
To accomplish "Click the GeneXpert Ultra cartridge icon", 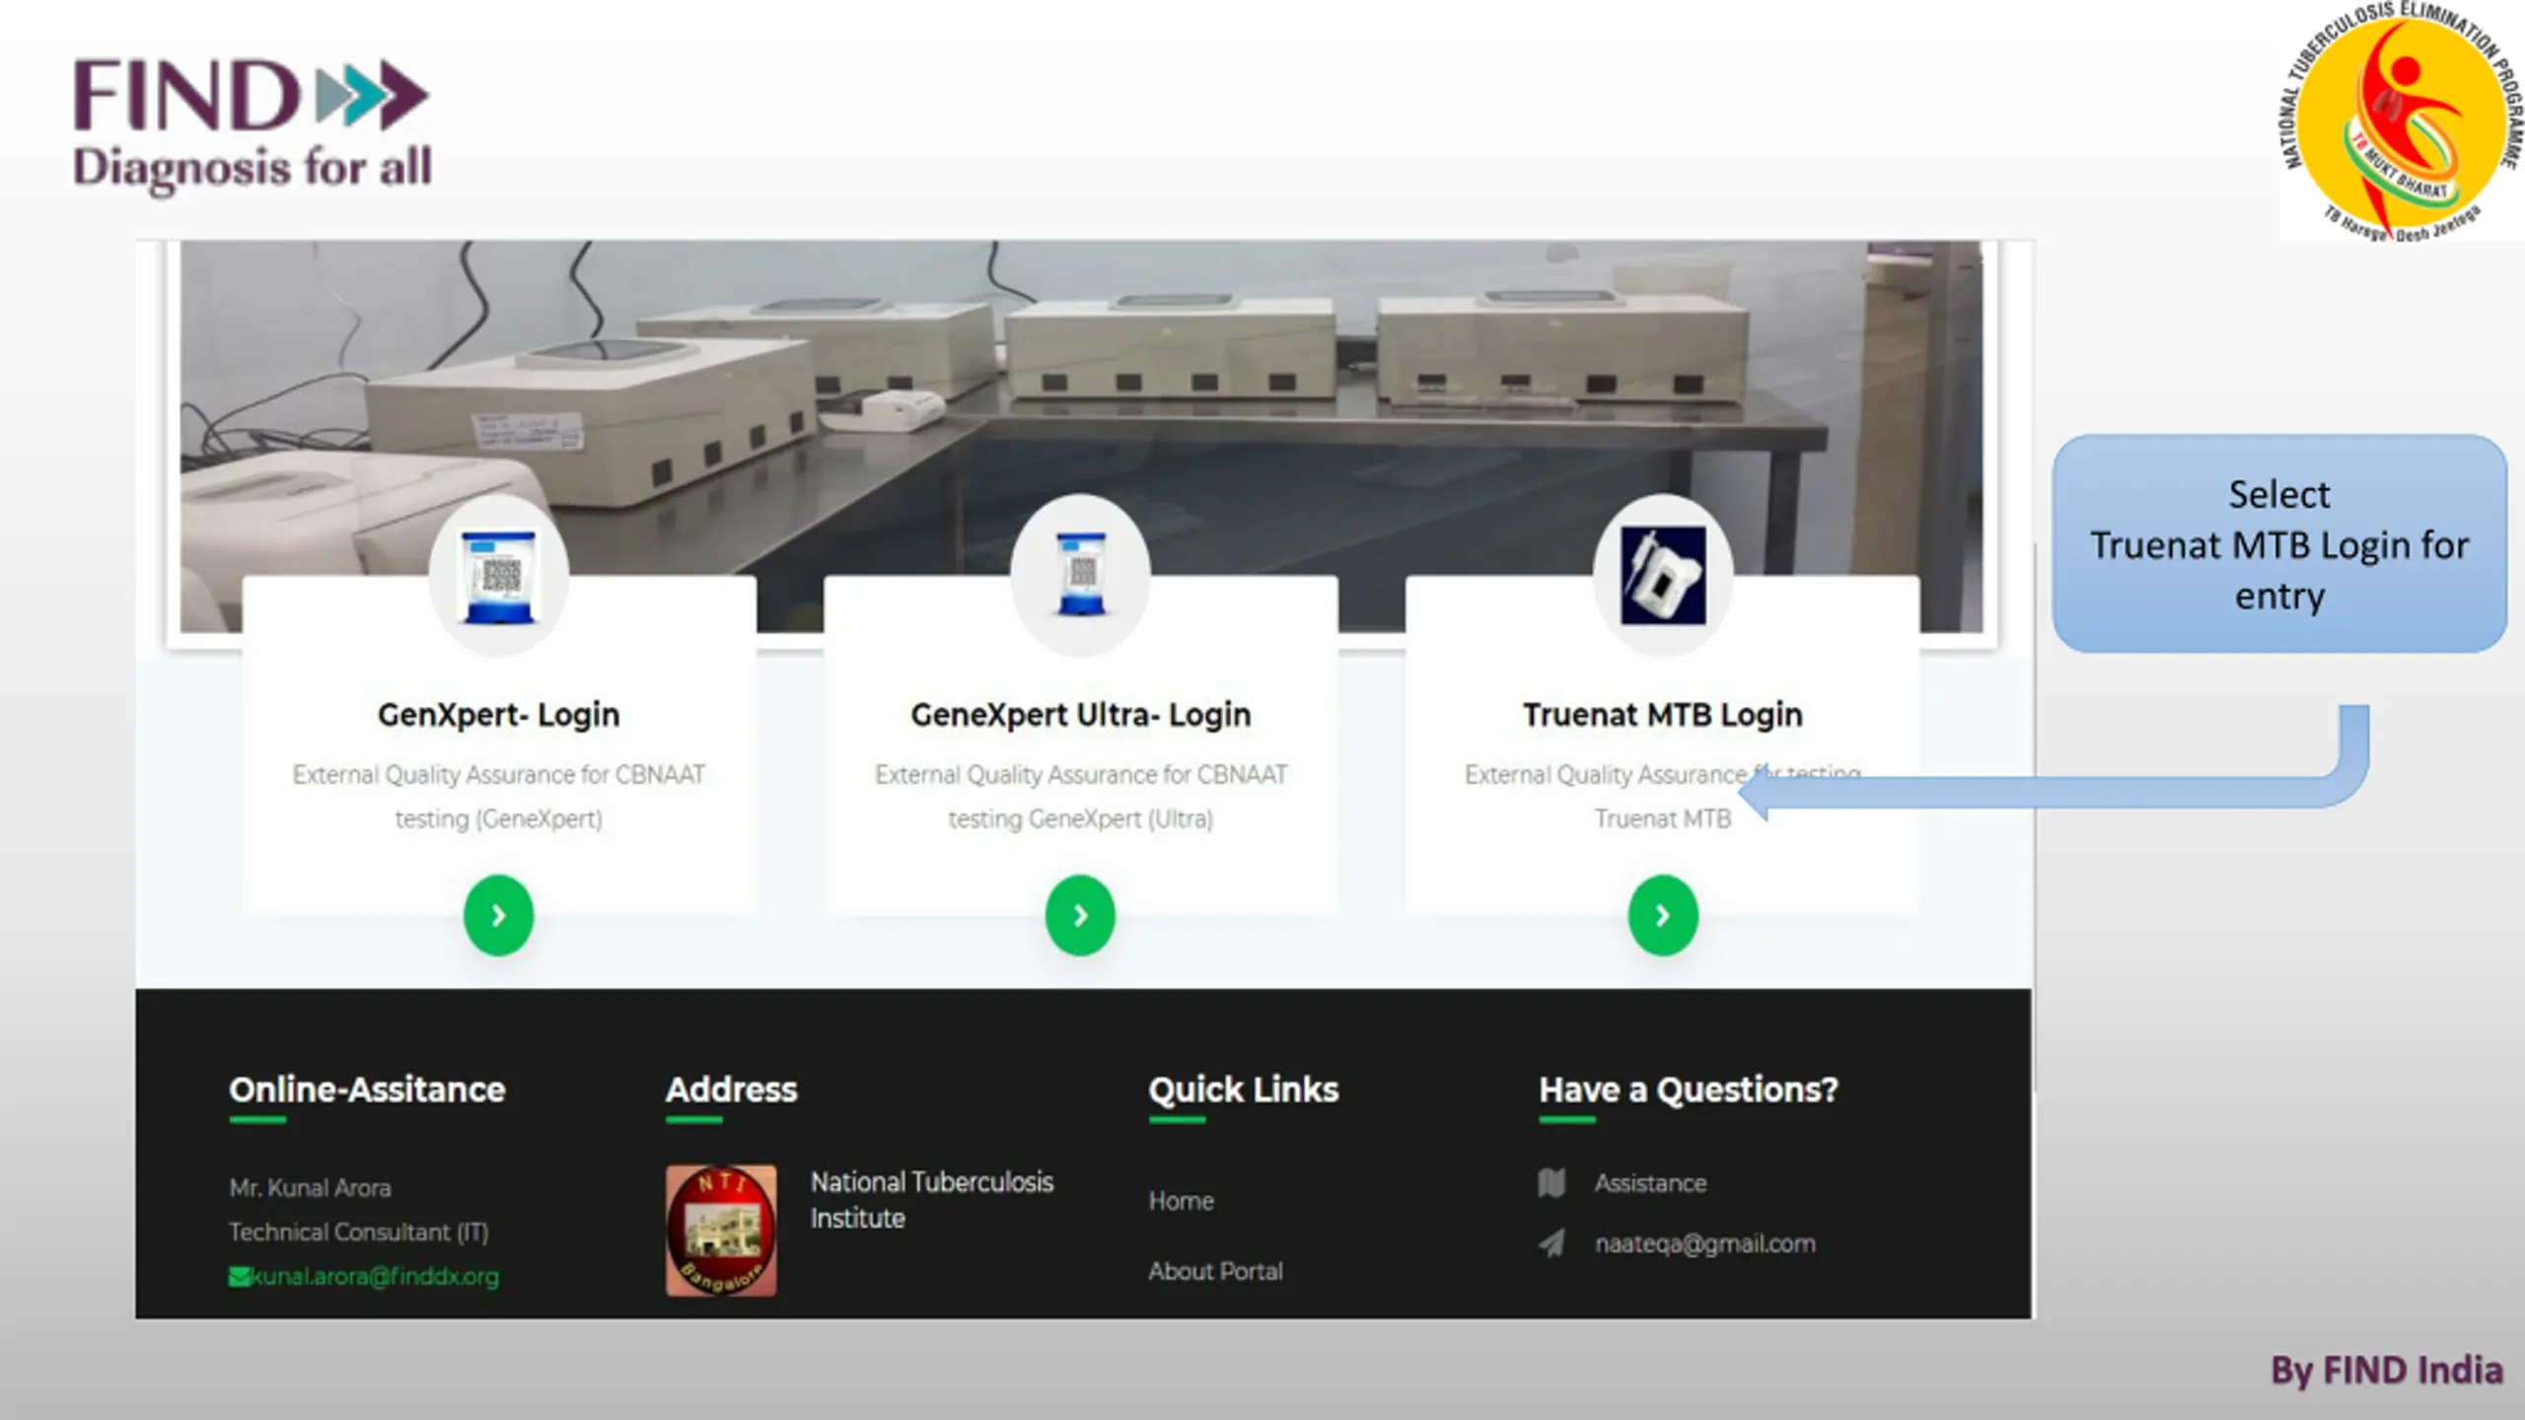I will pyautogui.click(x=1081, y=575).
